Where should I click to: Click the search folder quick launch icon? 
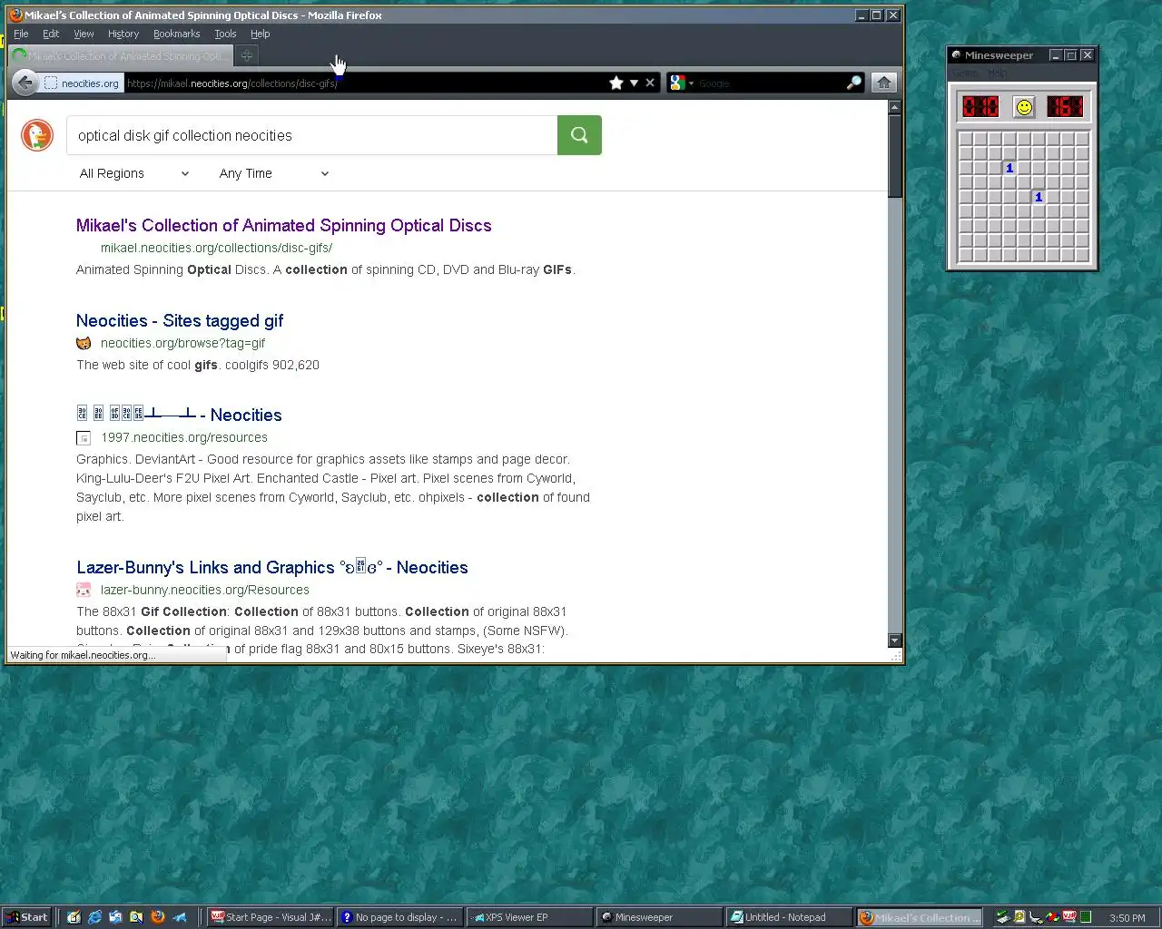coord(136,917)
